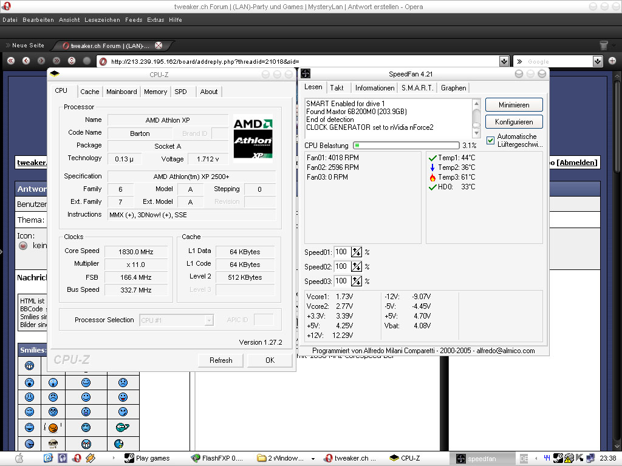Image resolution: width=622 pixels, height=466 pixels.
Task: Click the Apple-logo start button in taskbar
Action: click(x=18, y=458)
